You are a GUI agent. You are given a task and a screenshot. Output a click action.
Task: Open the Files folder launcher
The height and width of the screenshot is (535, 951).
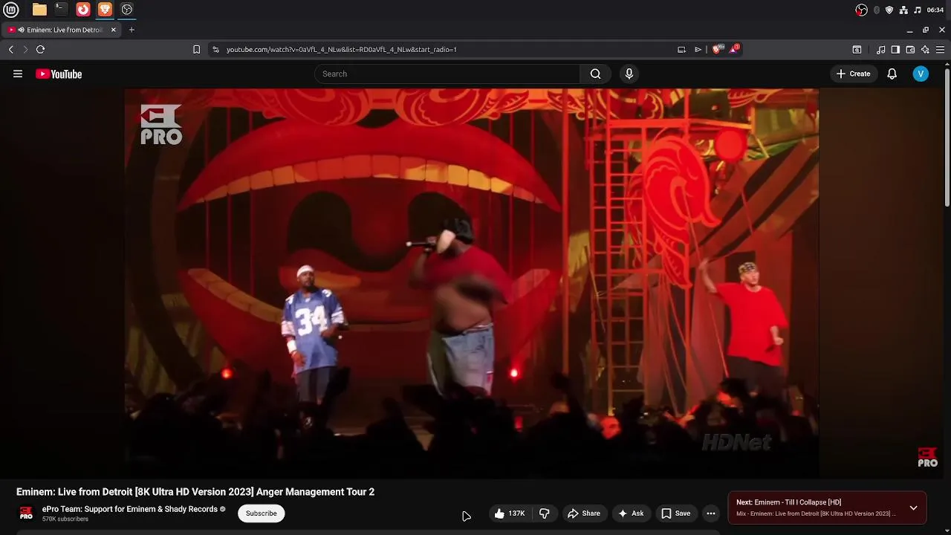(39, 10)
